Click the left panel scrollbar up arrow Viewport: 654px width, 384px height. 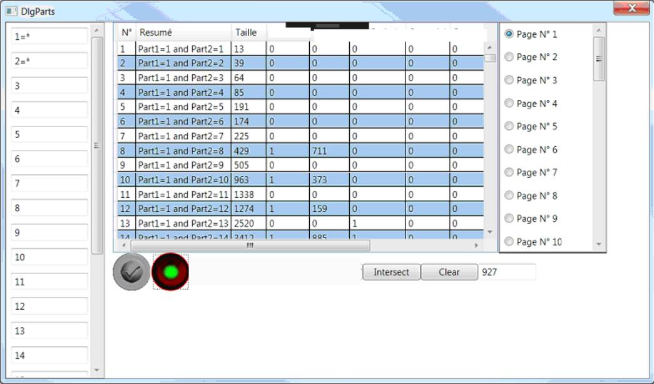(x=96, y=30)
